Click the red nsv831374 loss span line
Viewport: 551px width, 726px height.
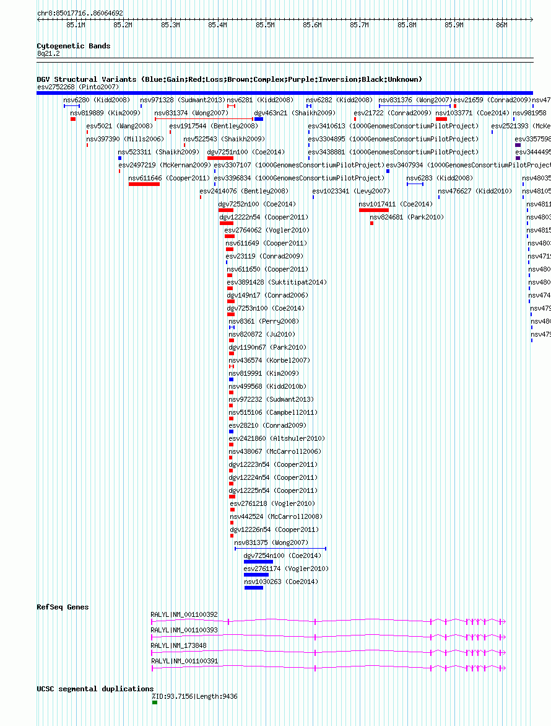click(x=204, y=119)
